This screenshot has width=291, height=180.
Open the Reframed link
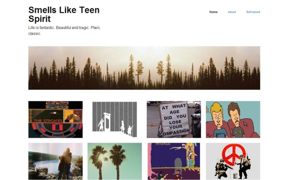coord(253,12)
